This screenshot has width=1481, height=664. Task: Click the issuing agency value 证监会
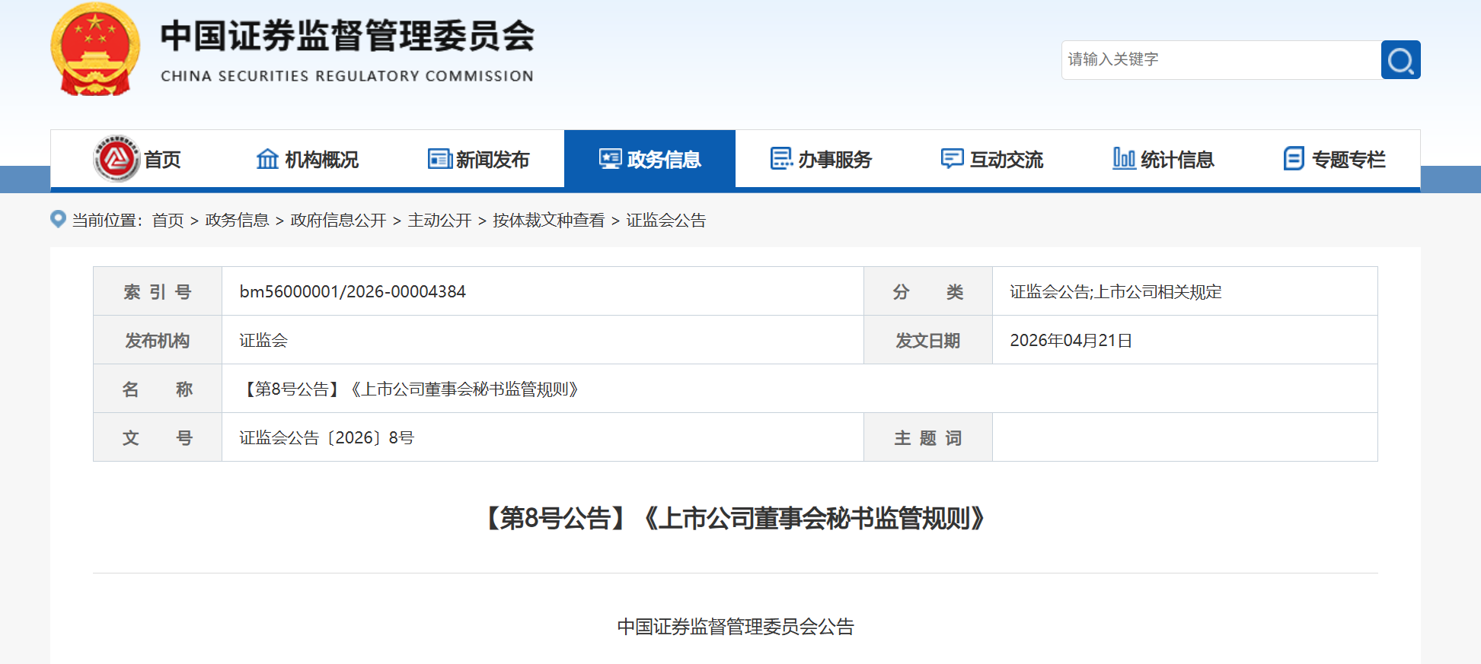(263, 340)
